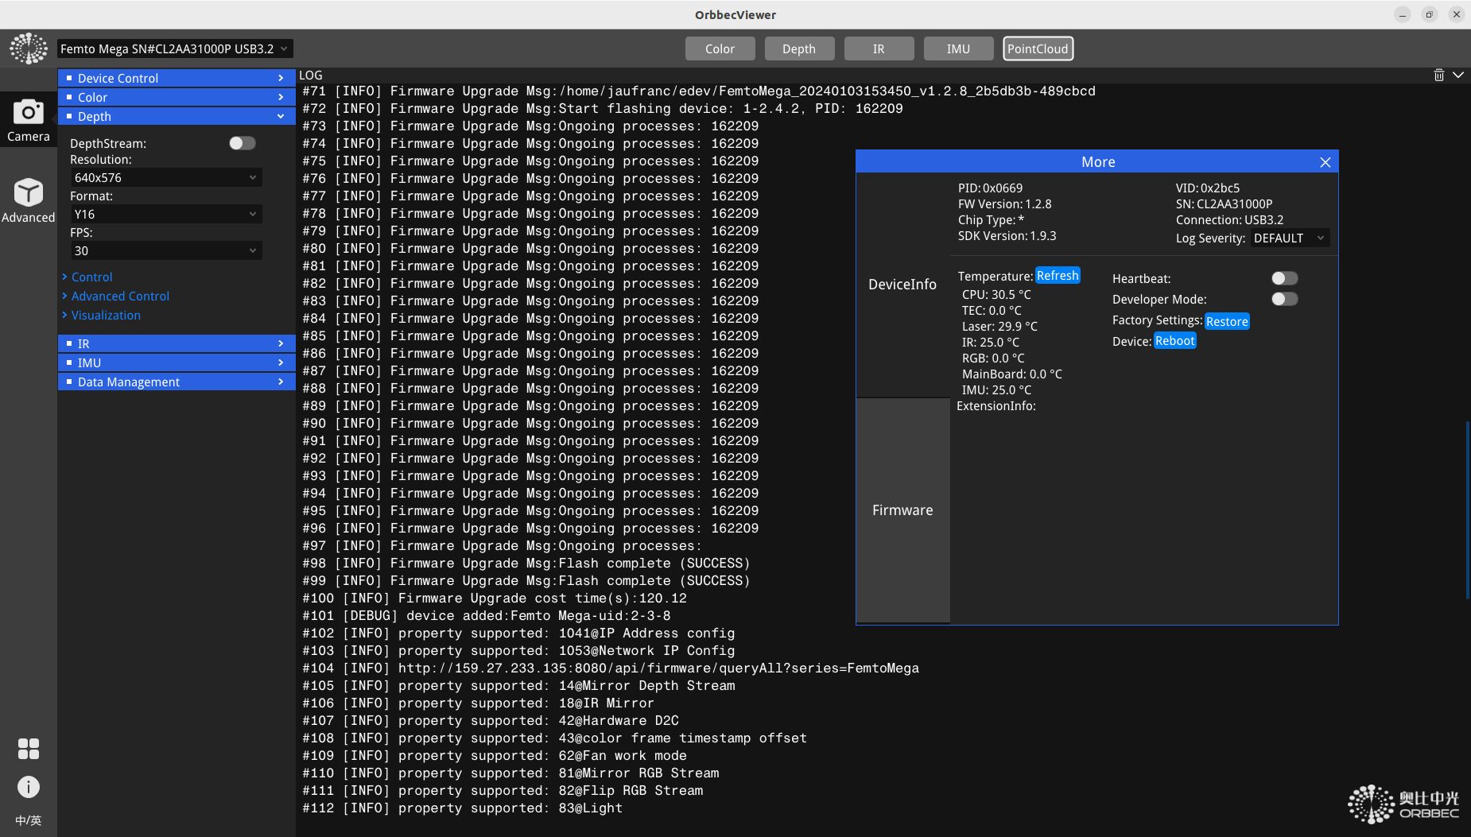Click the 'FW Version: 1.2.8' text

click(x=1004, y=204)
